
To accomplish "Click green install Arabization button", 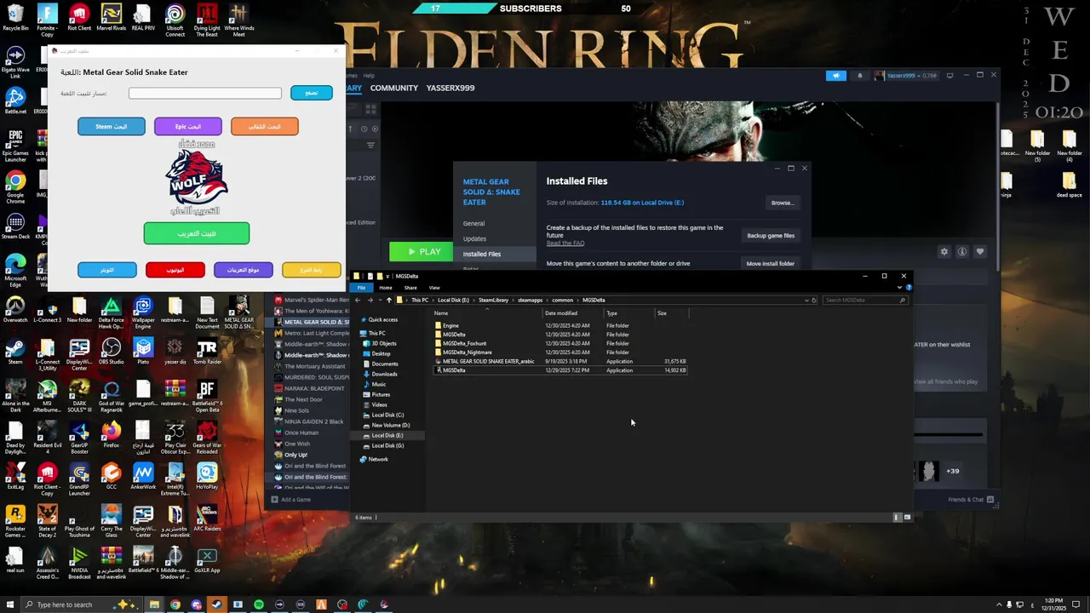I will [197, 233].
